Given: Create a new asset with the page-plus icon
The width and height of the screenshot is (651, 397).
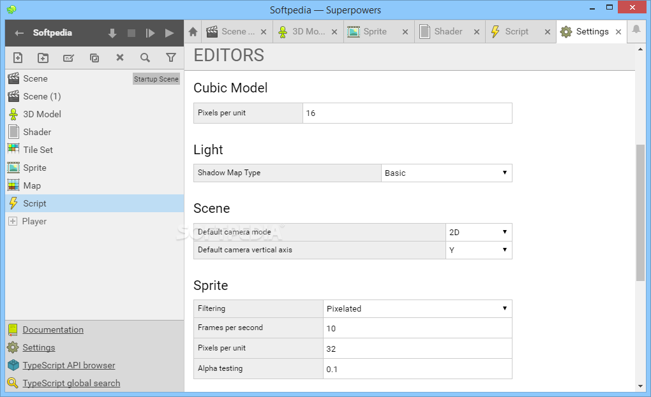Looking at the screenshot, I should click(x=18, y=57).
